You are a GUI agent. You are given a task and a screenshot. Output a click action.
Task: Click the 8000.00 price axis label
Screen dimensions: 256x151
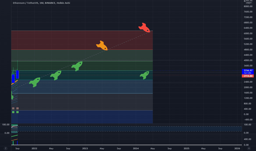click(x=248, y=6)
